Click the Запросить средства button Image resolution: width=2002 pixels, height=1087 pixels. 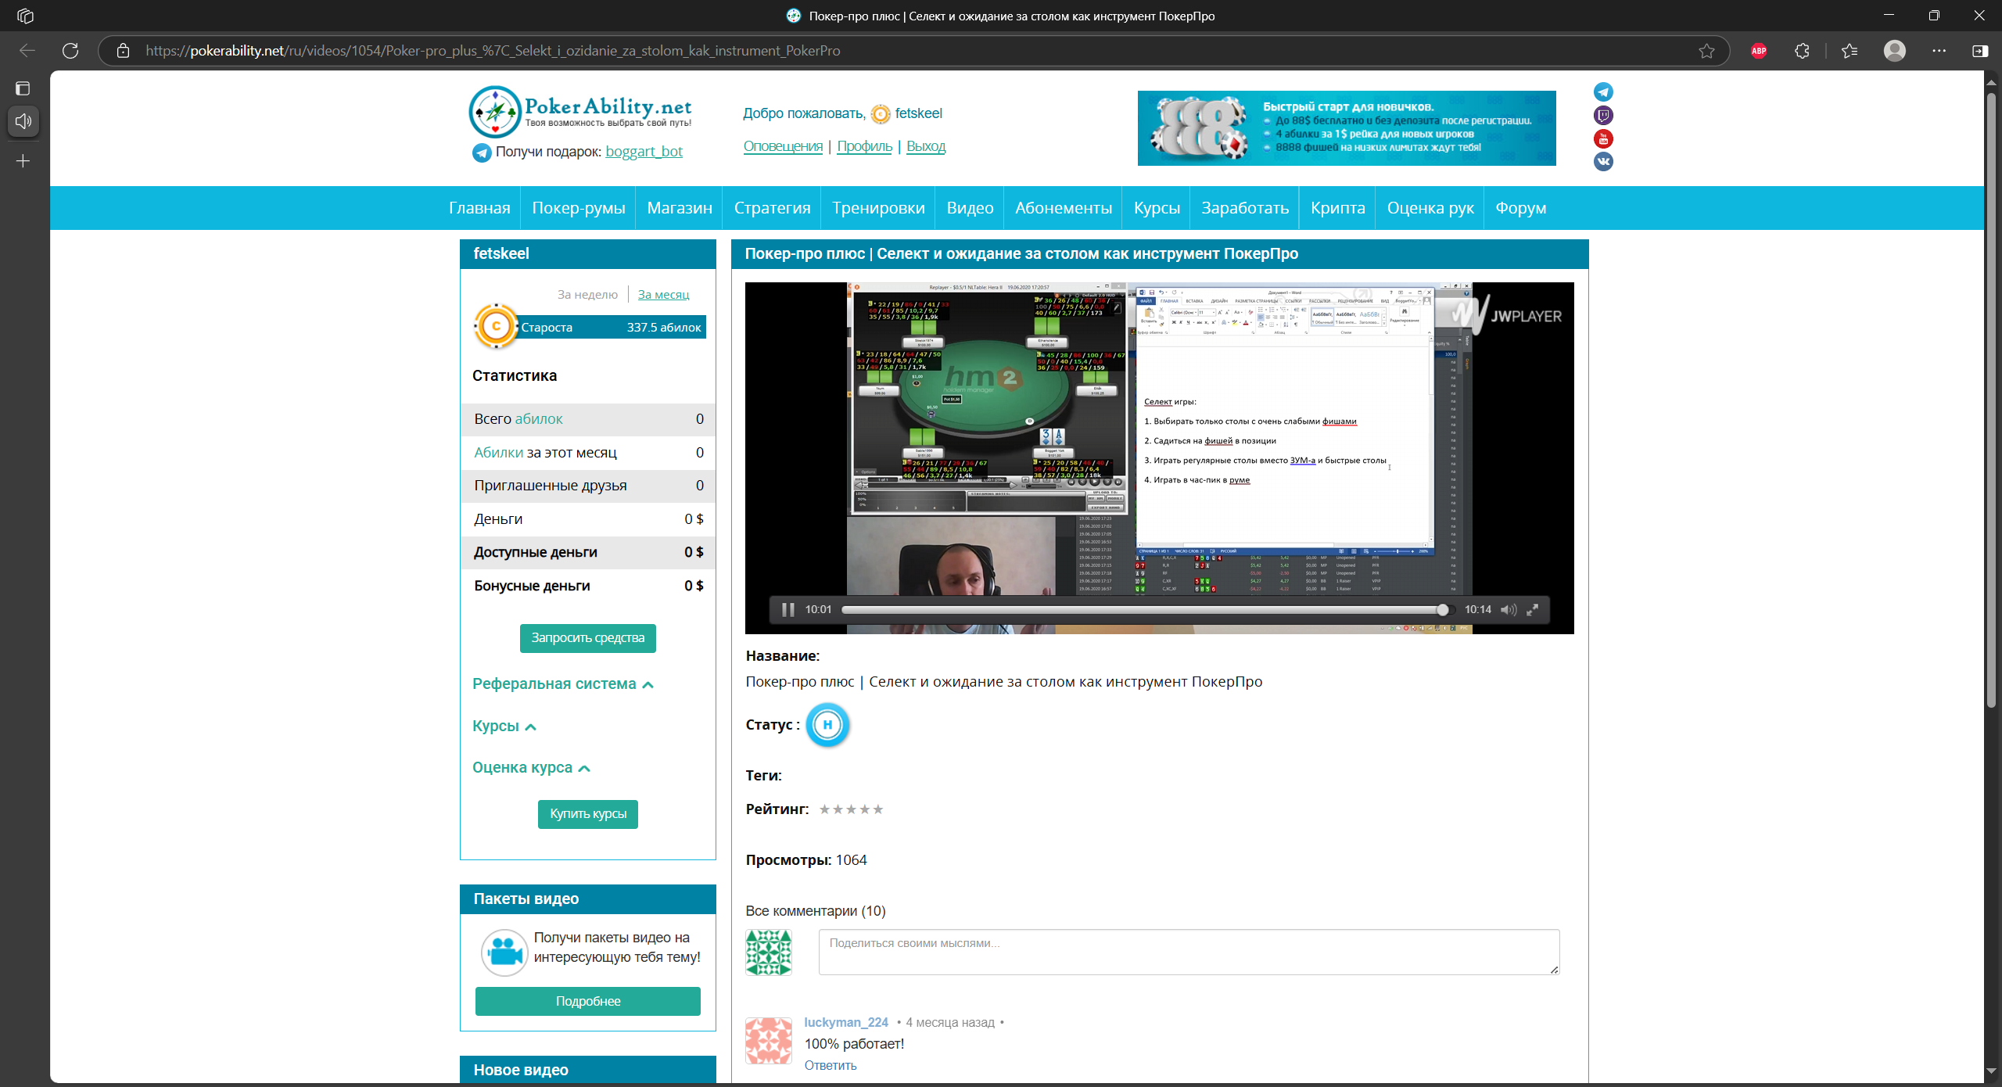click(588, 638)
